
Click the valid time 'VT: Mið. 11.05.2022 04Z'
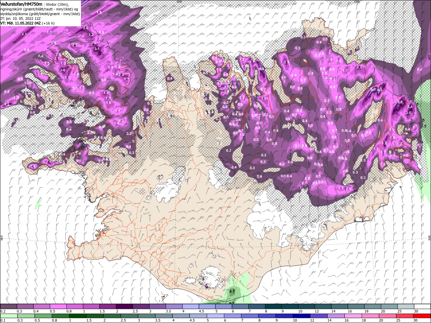tap(21, 23)
